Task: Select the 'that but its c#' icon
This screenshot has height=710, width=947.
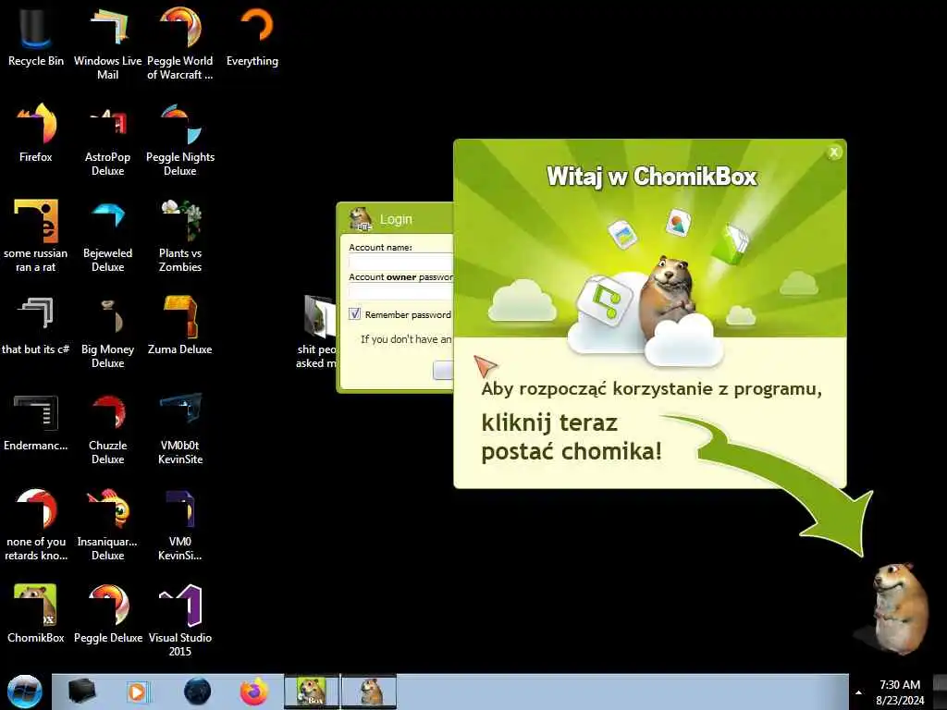Action: [36, 325]
